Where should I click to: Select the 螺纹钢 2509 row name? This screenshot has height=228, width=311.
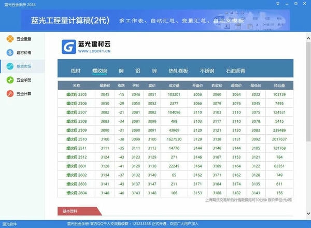point(77,130)
